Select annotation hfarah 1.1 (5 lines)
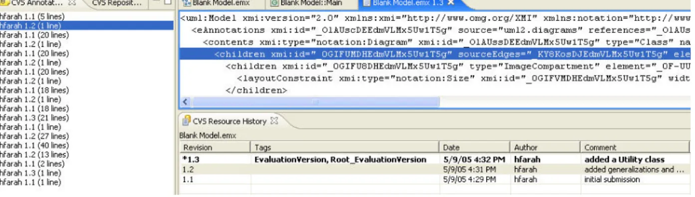 click(x=32, y=16)
